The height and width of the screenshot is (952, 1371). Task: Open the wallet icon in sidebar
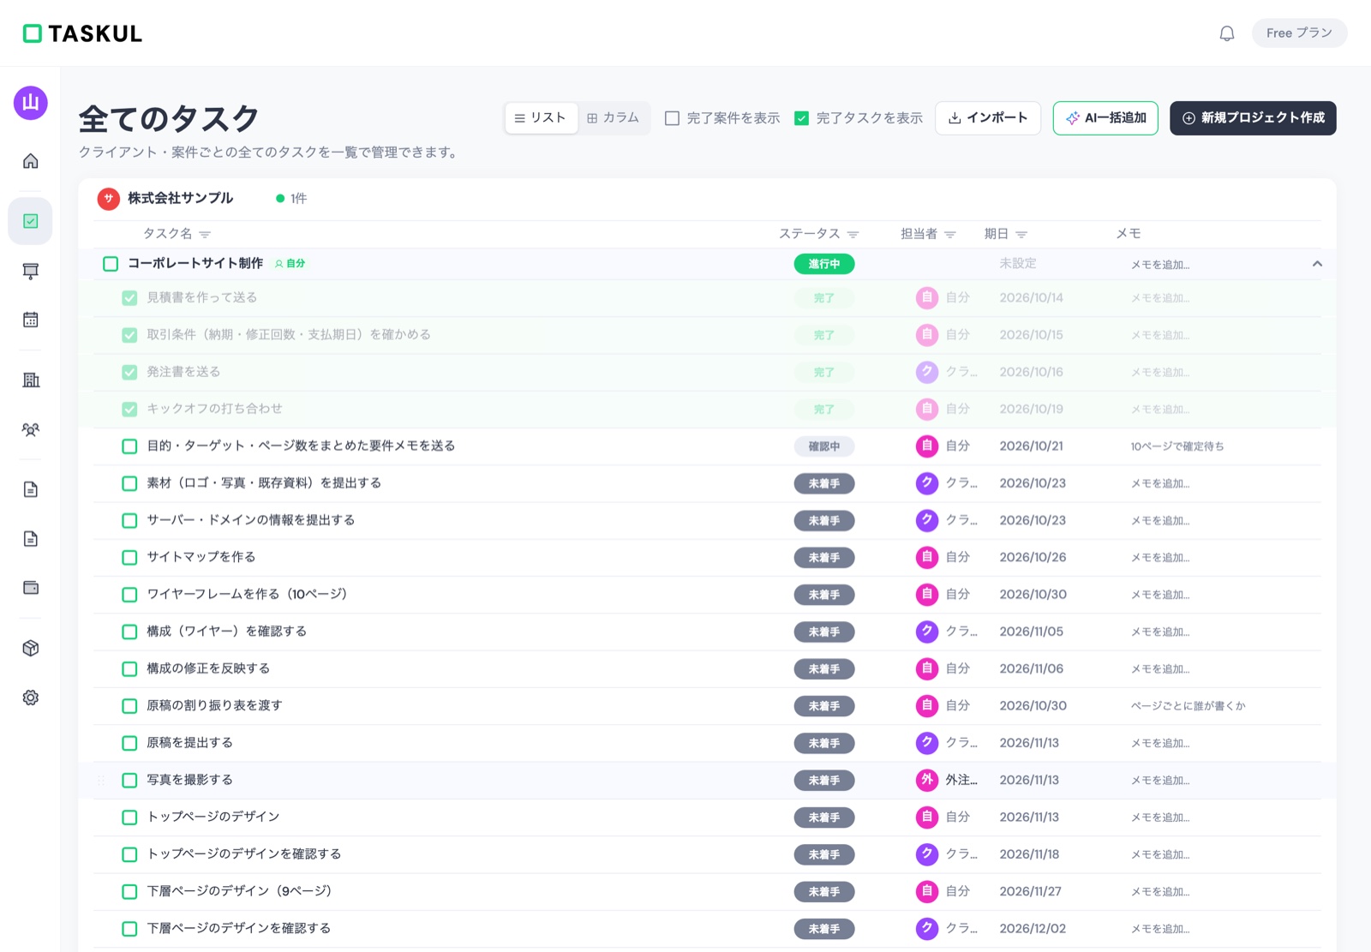click(31, 588)
